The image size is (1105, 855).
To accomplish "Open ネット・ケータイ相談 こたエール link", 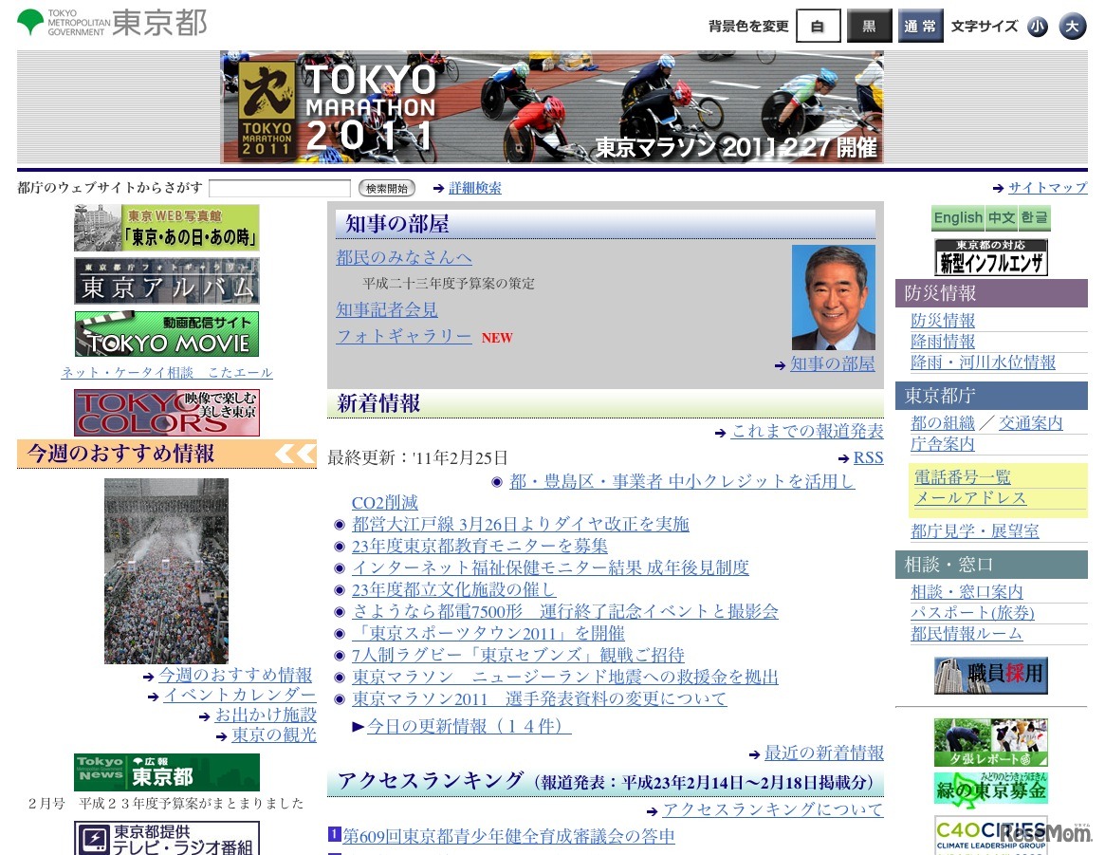I will tap(167, 372).
